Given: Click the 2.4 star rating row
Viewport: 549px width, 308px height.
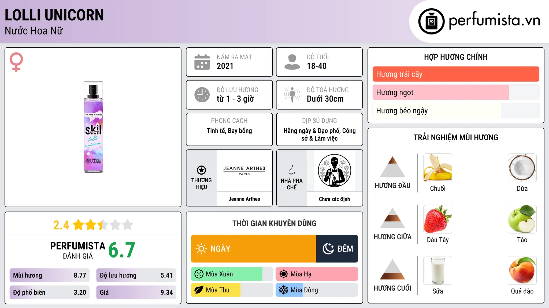Looking at the screenshot, I should (93, 225).
